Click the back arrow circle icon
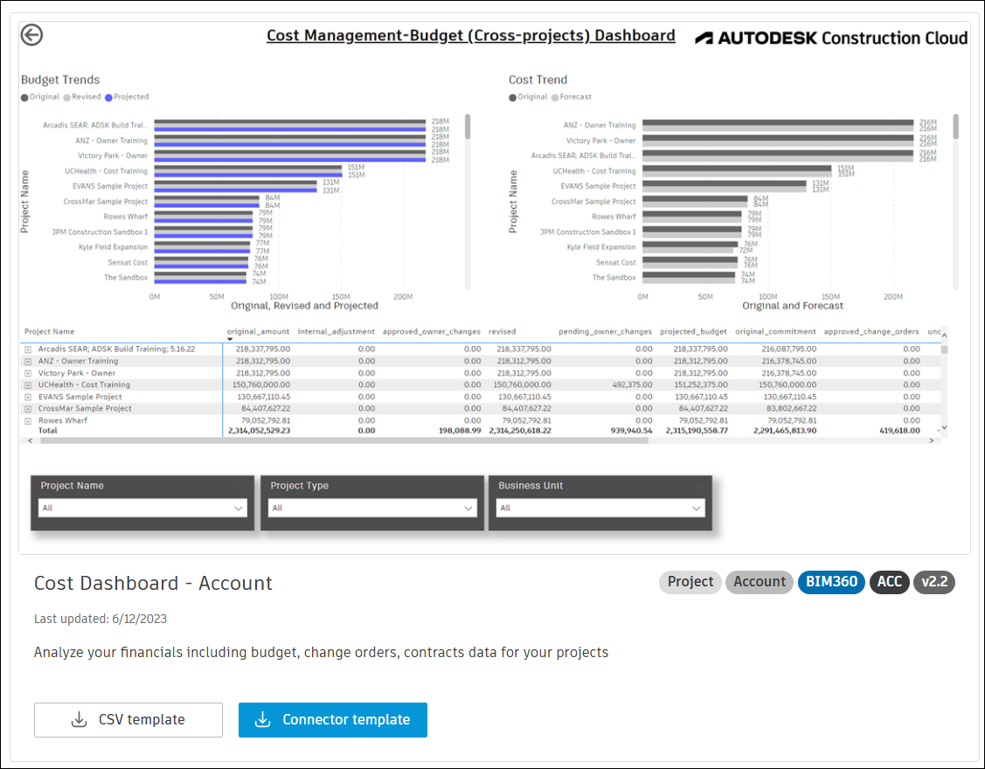Screen dimensions: 985x769 click(31, 35)
